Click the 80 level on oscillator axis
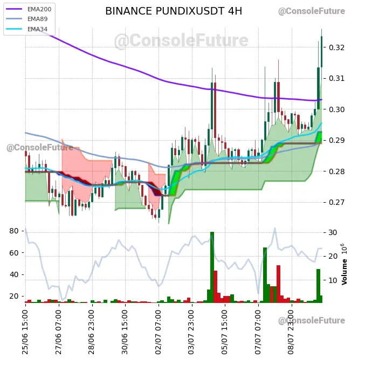This screenshot has width=372, height=372. [14, 231]
